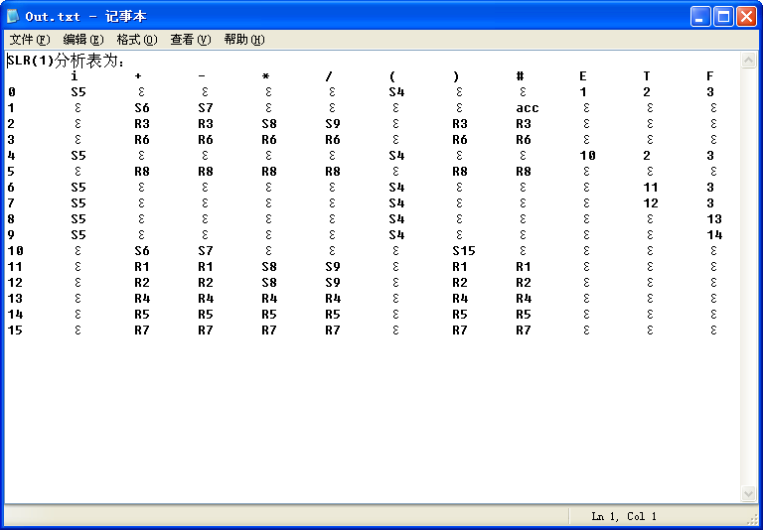Open the 格式(O) menu

[x=137, y=40]
